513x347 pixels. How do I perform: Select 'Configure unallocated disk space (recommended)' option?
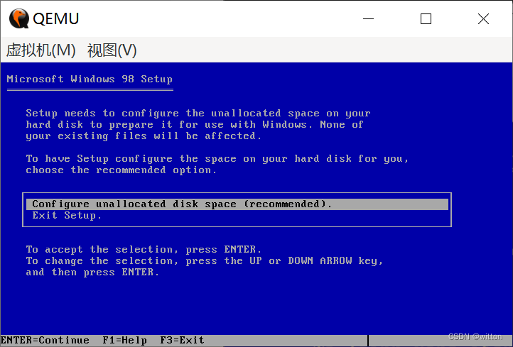(x=237, y=204)
